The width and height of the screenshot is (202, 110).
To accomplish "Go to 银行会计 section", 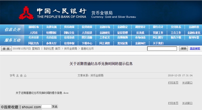I will 158,27.
